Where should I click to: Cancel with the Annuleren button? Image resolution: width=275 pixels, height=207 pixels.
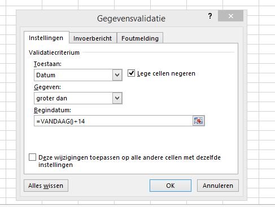(218, 186)
